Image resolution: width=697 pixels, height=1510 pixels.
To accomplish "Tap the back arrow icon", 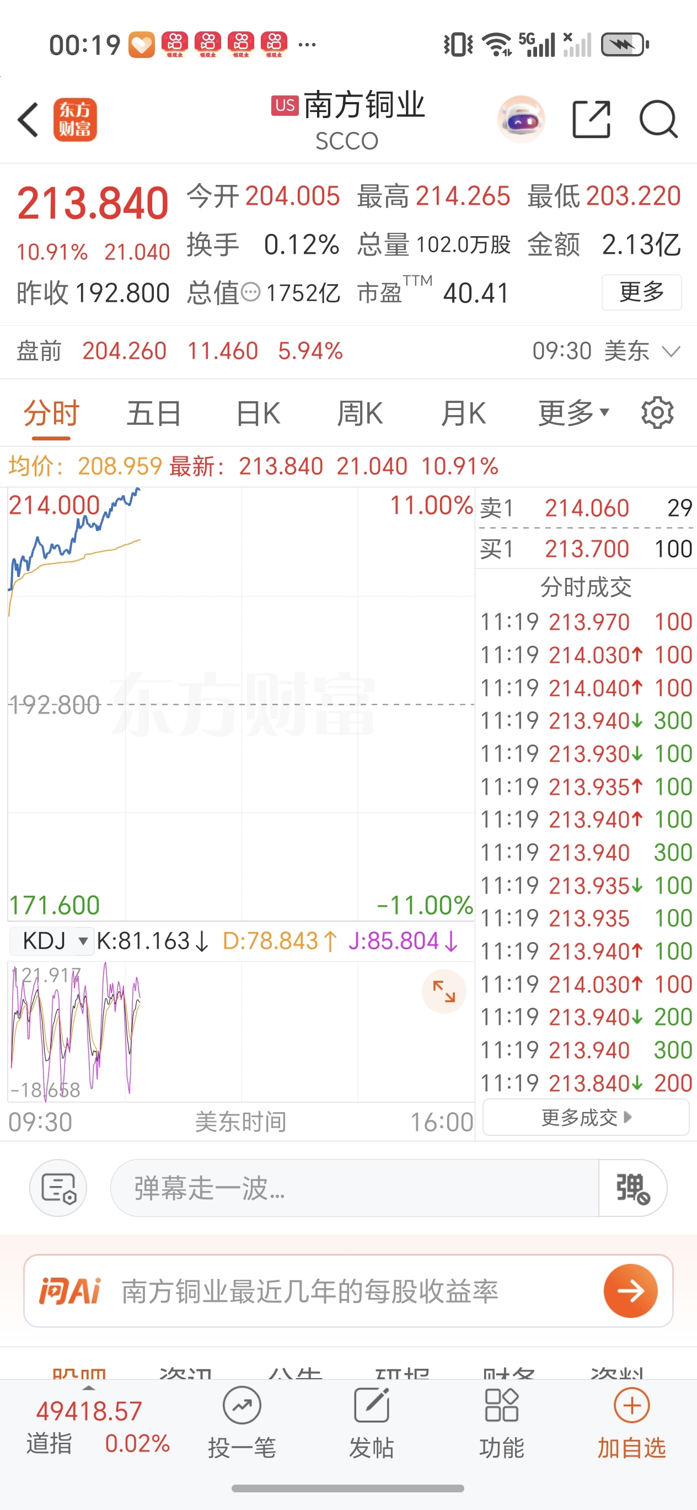I will tap(28, 120).
